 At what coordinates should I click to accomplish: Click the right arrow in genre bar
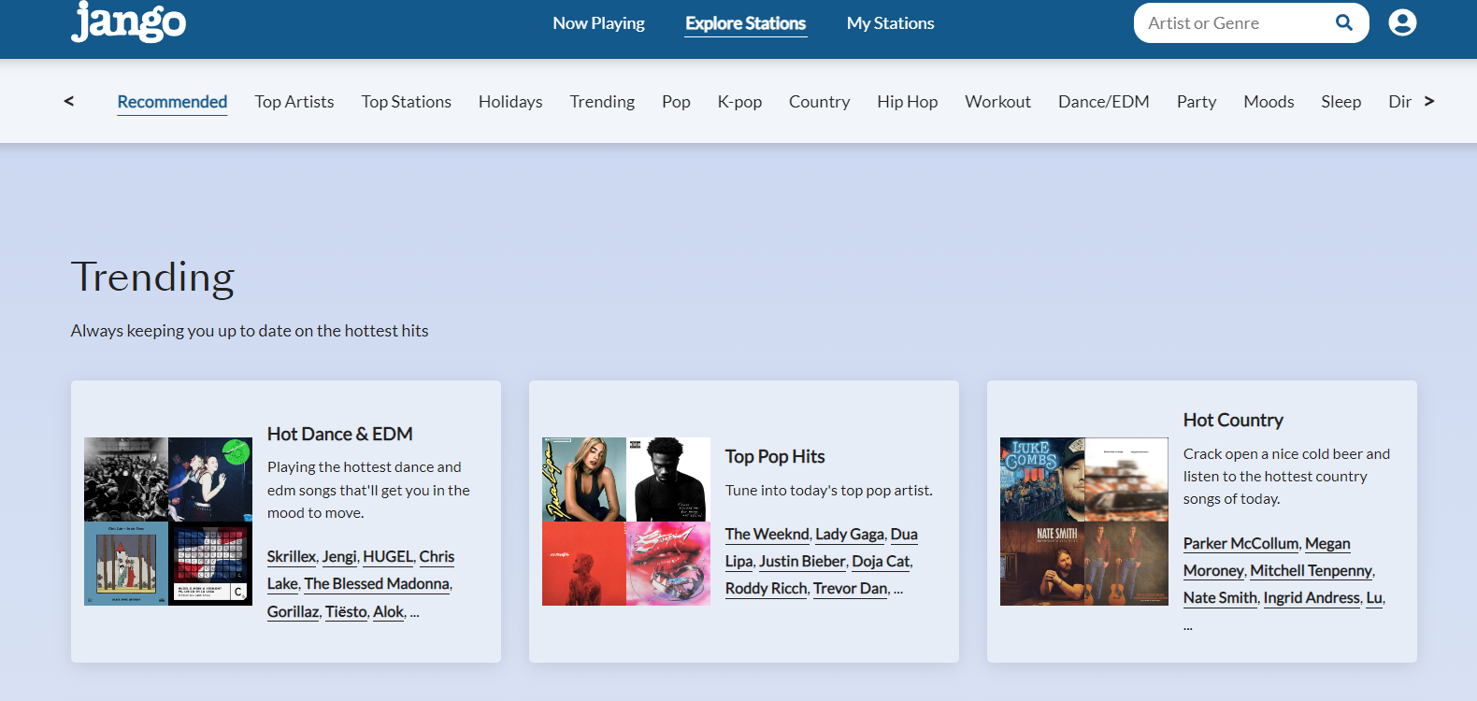[1428, 101]
